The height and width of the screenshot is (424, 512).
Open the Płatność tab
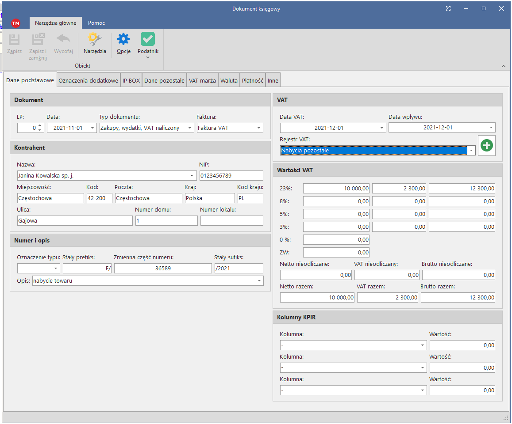click(x=253, y=81)
